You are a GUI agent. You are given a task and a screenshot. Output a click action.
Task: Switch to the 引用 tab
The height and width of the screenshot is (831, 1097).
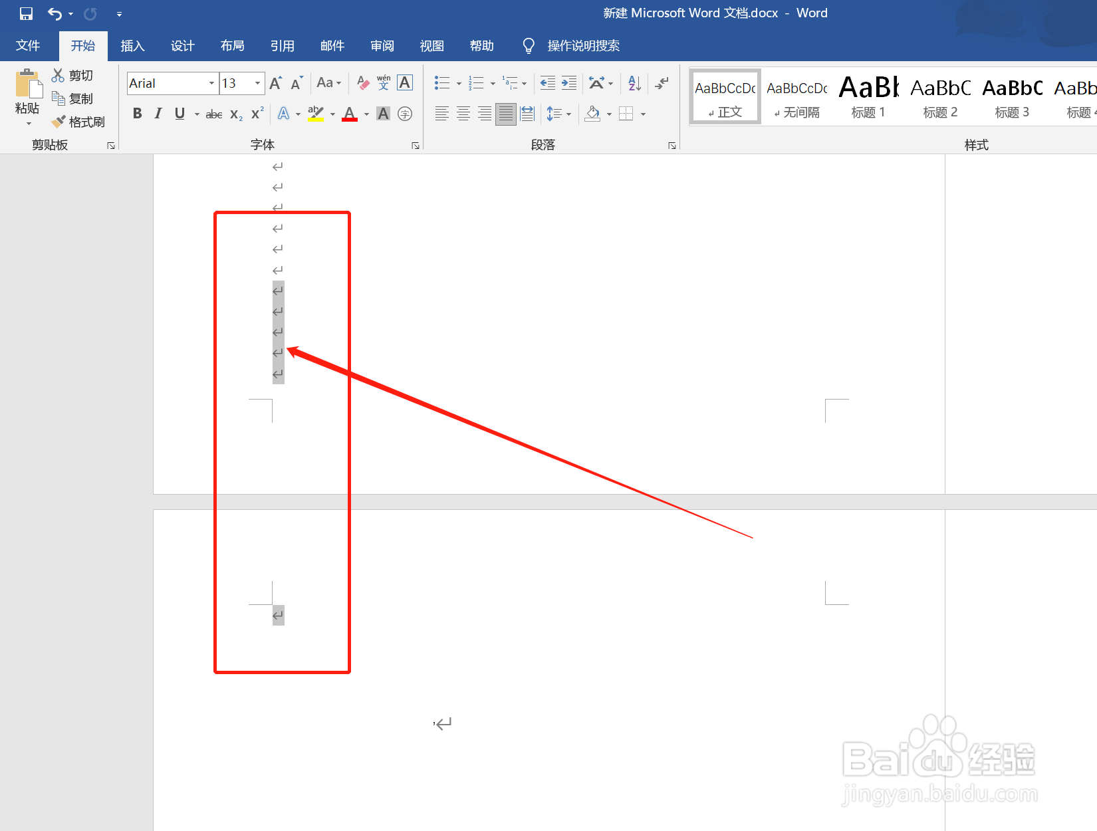click(x=282, y=46)
